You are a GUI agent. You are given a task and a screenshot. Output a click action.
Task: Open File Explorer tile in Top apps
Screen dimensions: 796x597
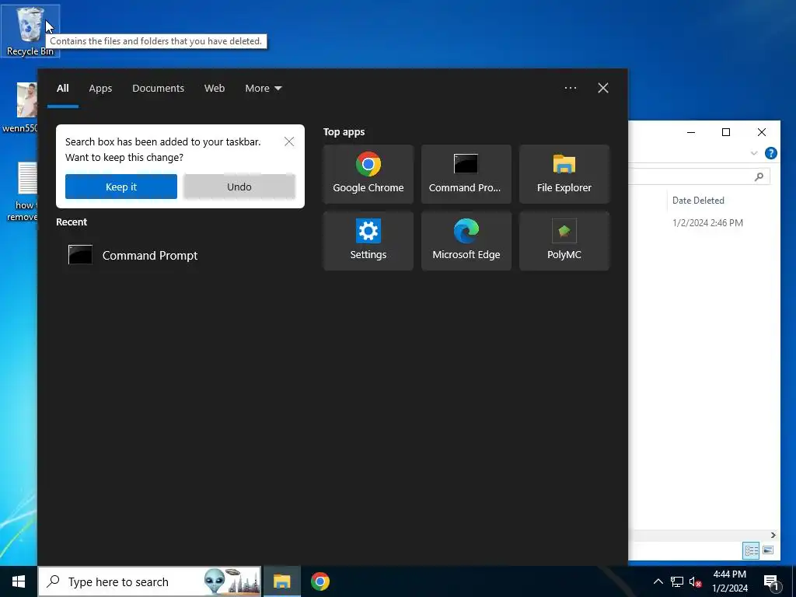564,174
